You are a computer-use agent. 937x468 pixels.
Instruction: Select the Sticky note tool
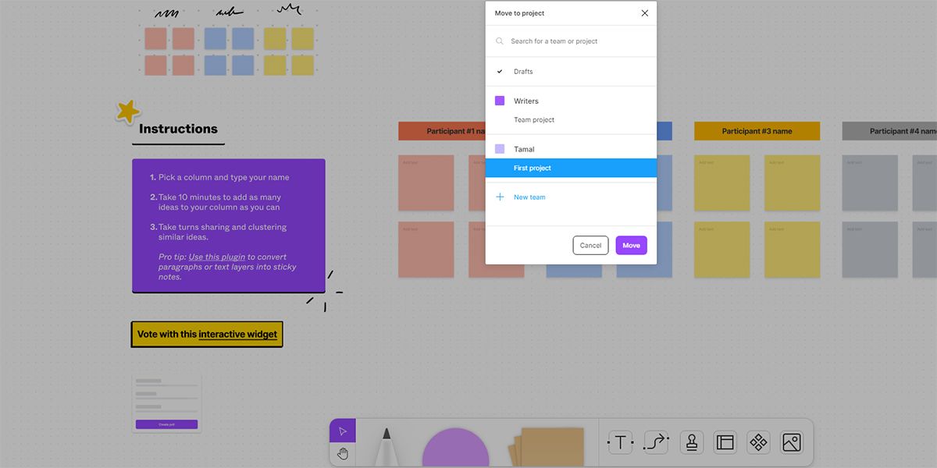547,448
